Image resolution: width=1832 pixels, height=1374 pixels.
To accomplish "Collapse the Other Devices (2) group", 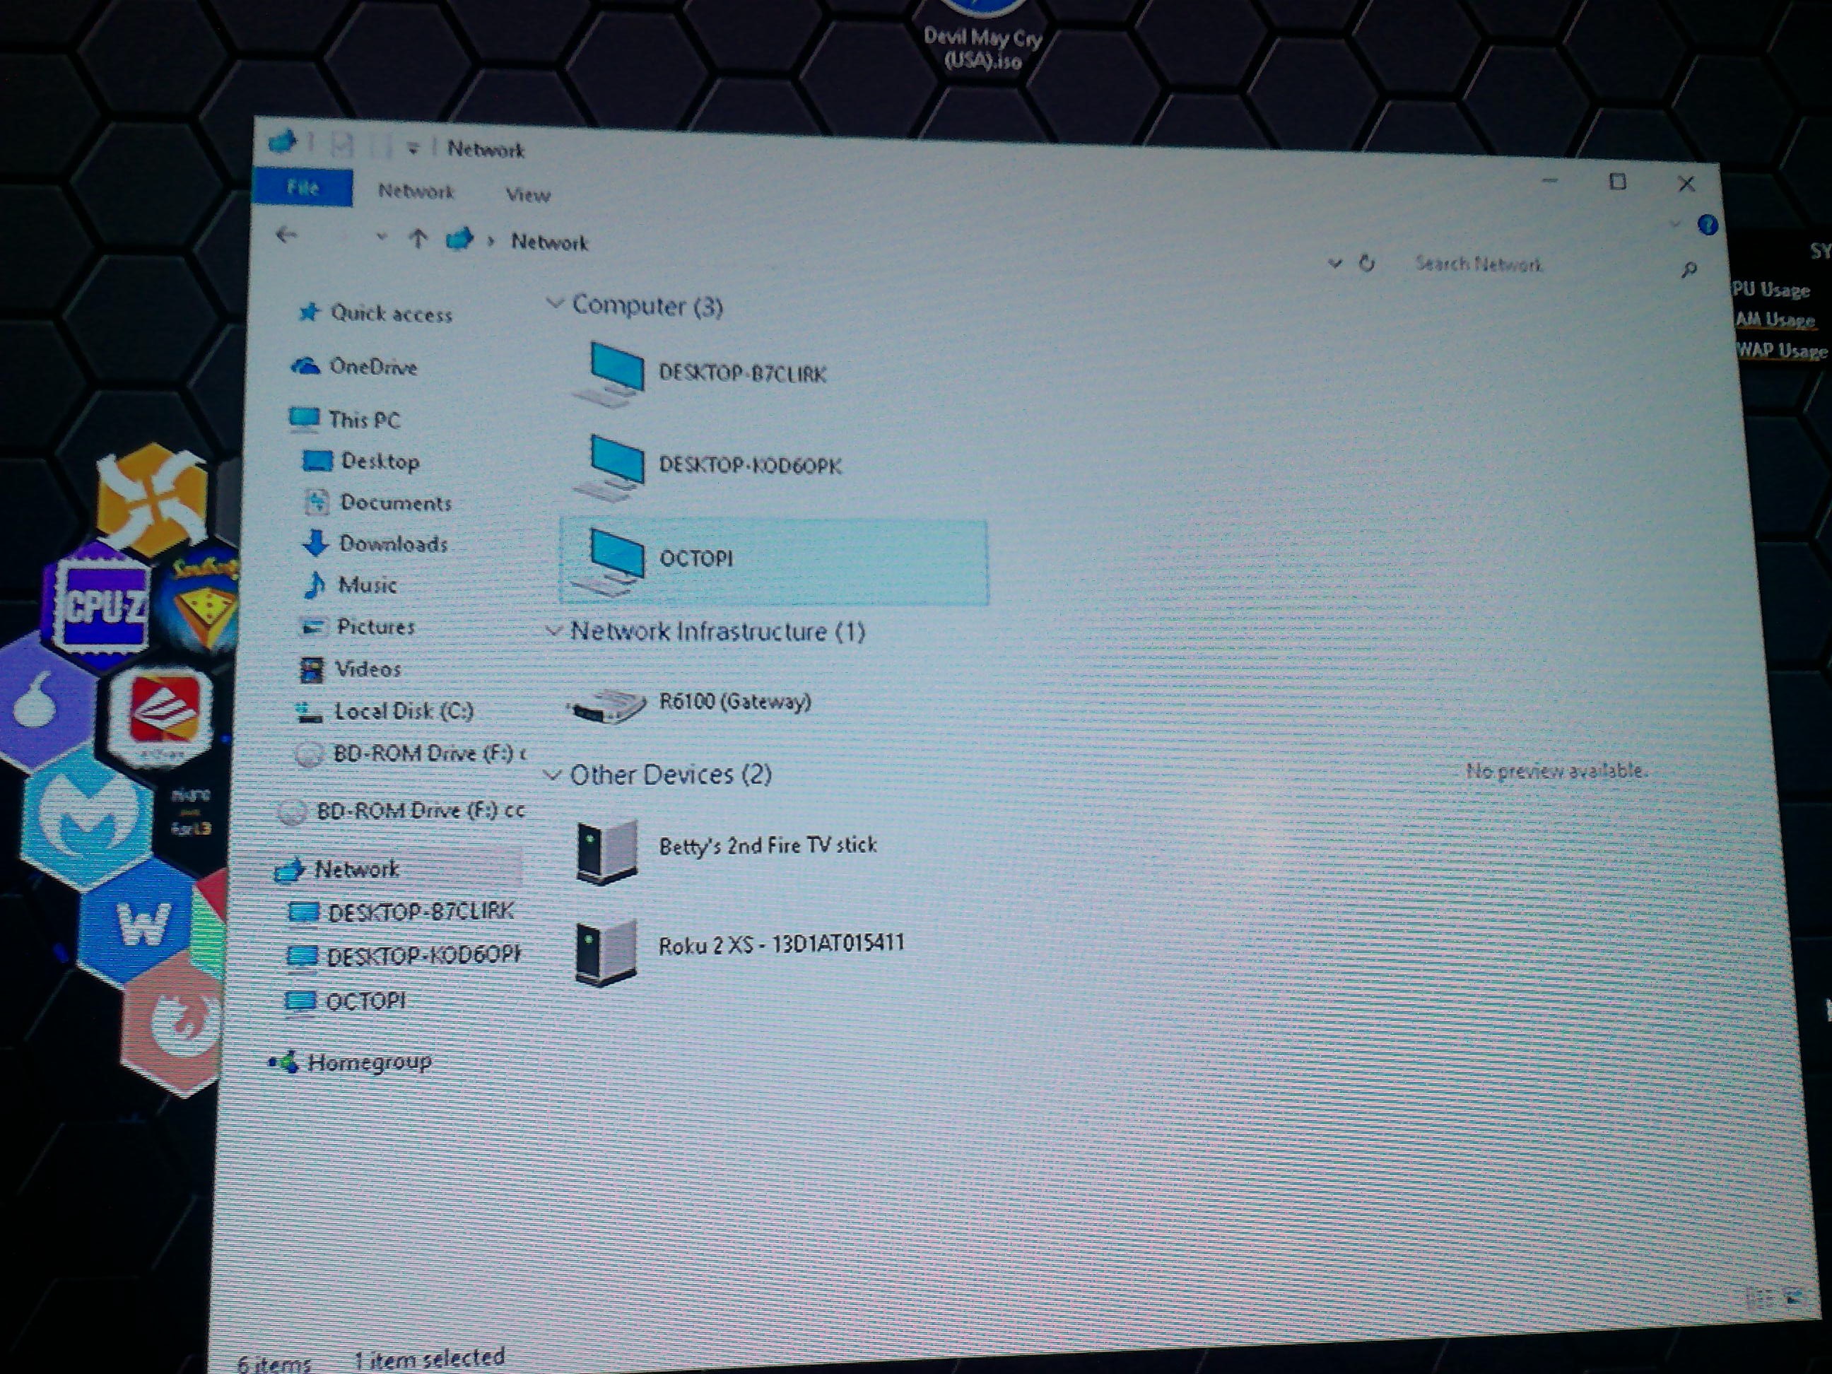I will point(551,775).
